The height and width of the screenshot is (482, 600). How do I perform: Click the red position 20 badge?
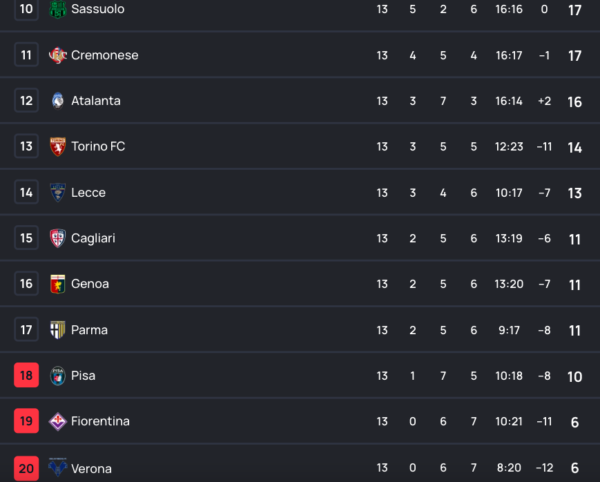click(26, 468)
